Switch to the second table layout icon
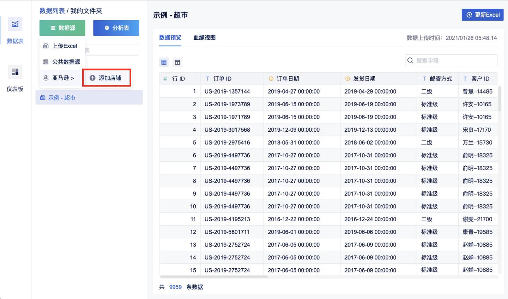The width and height of the screenshot is (508, 299). pyautogui.click(x=177, y=62)
